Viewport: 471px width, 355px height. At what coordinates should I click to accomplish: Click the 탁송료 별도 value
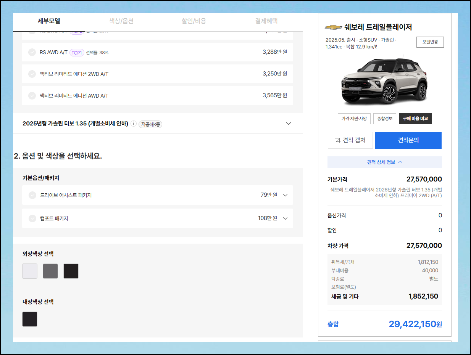pos(434,279)
